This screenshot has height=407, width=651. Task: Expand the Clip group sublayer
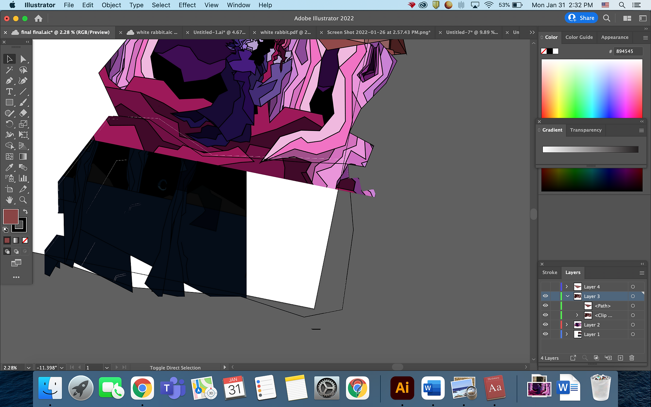(x=577, y=315)
